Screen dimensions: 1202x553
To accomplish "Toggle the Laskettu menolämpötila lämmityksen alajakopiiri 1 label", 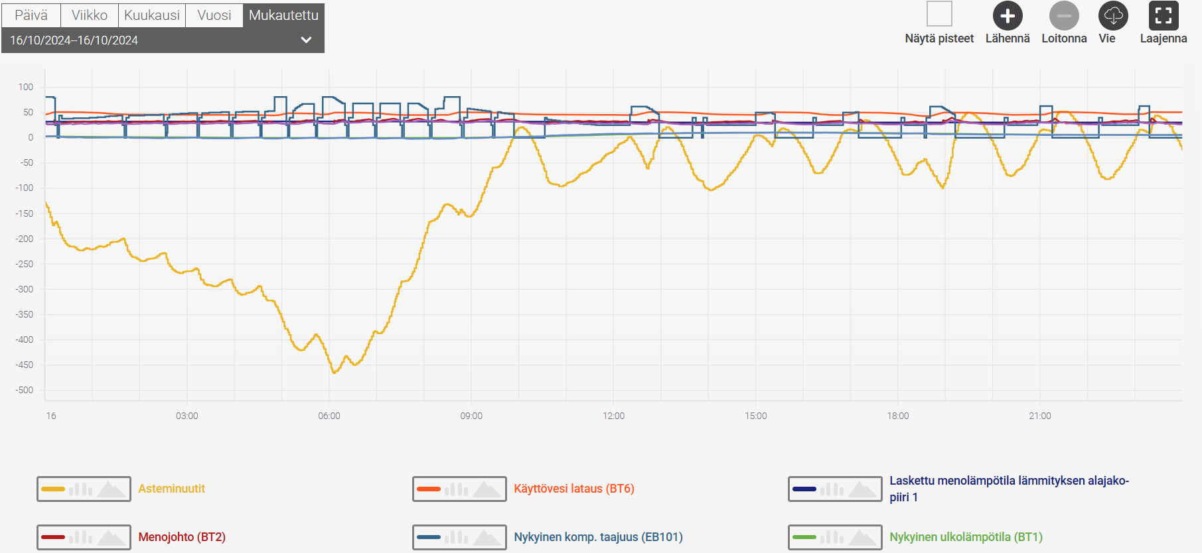I will coord(1009,489).
